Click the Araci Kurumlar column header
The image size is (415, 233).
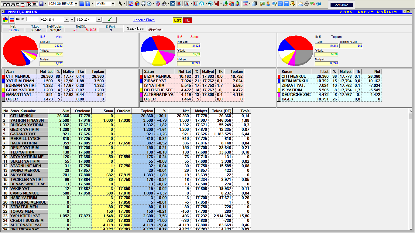click(24, 111)
